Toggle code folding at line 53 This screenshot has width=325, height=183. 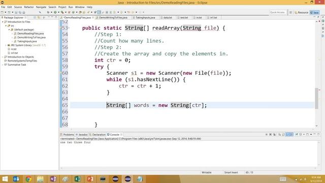tap(69, 28)
